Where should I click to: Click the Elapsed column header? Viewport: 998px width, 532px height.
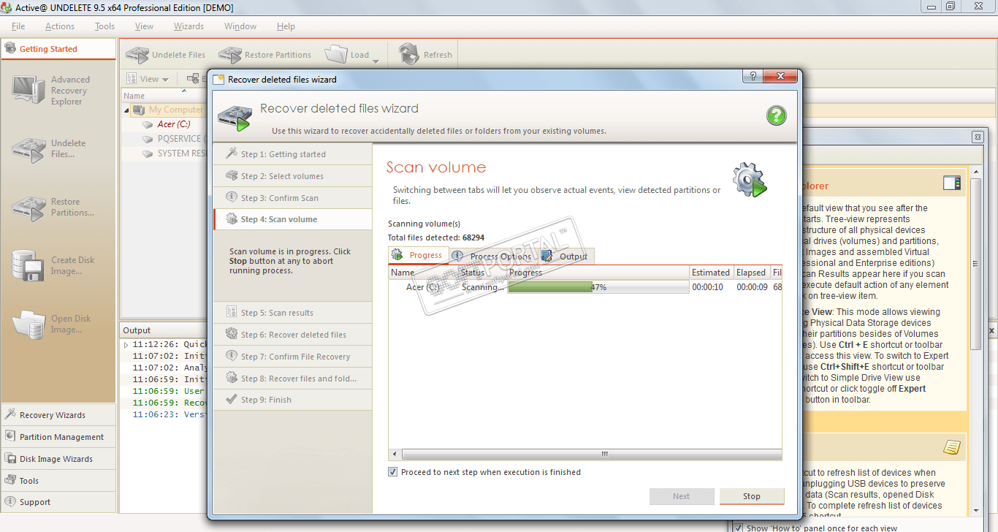point(751,273)
